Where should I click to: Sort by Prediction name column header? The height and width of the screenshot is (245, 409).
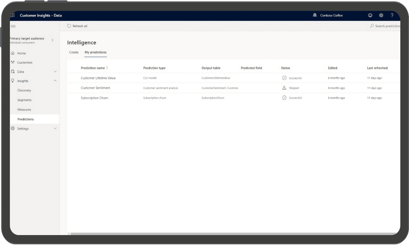[93, 68]
